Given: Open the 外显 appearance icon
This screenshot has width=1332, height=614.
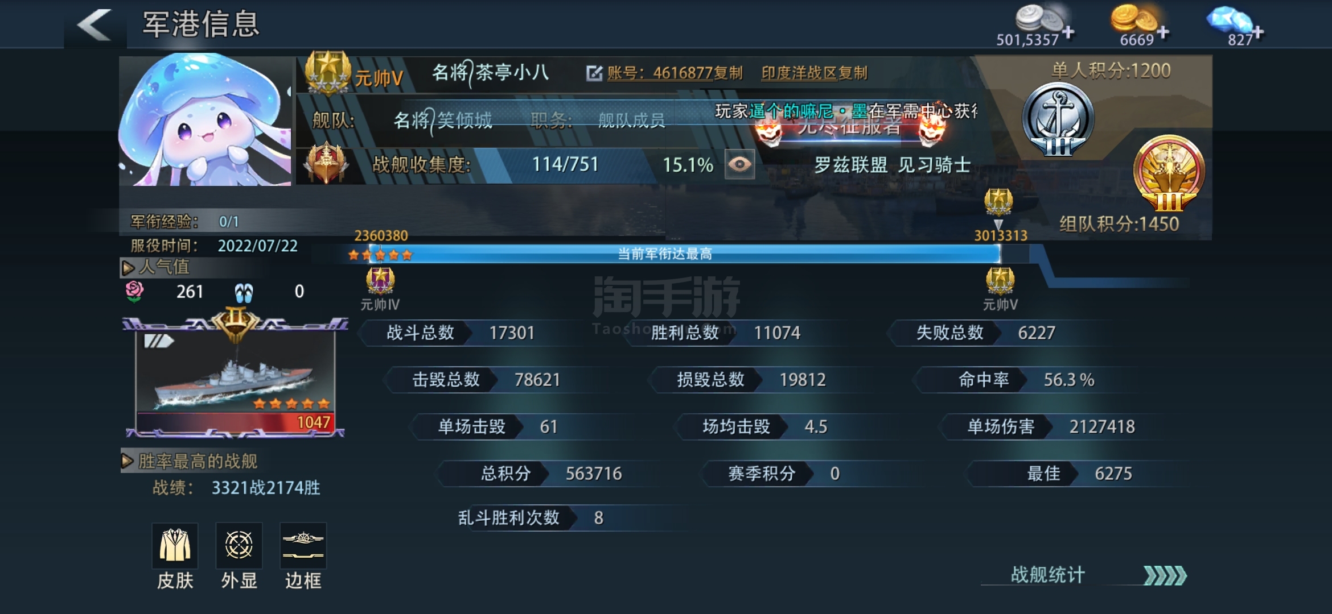Looking at the screenshot, I should 239,545.
